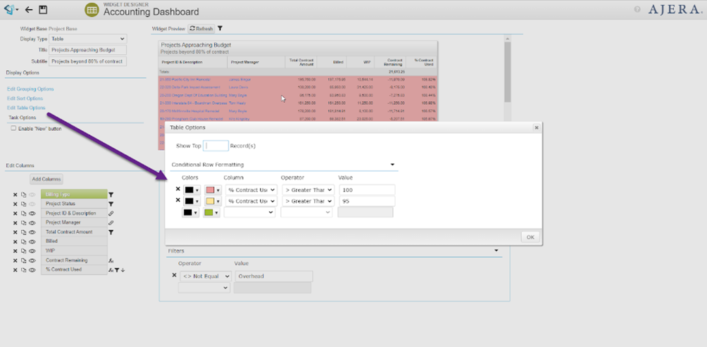Viewport: 707px width, 347px height.
Task: Collapse the Conditional Row Formatting section
Action: [x=393, y=165]
